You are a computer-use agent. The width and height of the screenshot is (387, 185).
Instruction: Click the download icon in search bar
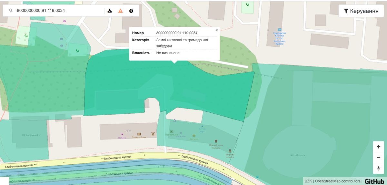pos(110,11)
